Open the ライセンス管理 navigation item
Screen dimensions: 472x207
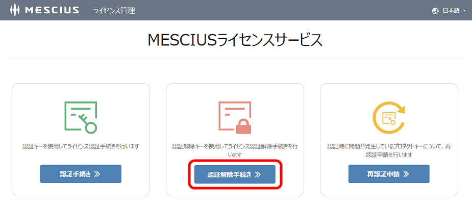point(114,10)
